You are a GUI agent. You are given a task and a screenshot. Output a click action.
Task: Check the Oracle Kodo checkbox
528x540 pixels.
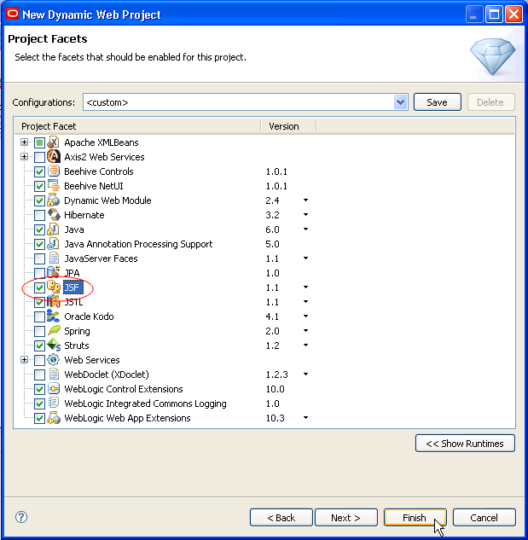coord(39,316)
